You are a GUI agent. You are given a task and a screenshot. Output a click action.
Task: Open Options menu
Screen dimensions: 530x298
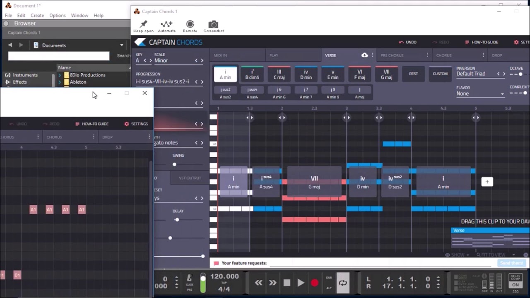[58, 15]
